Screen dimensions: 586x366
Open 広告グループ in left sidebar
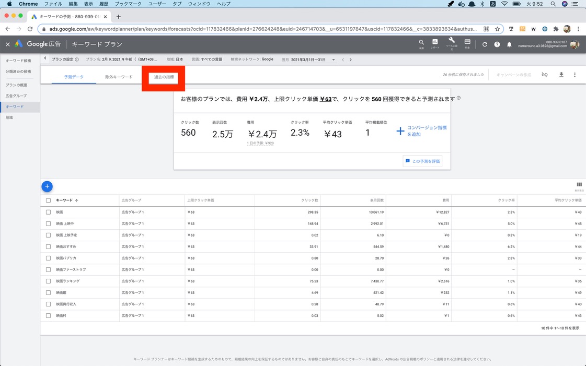coord(16,96)
